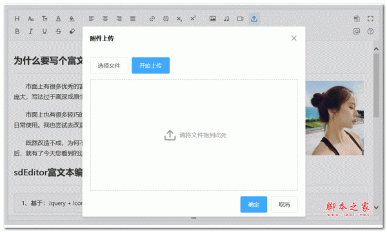Screen dimensions: 387x232
Task: Click the vertical scrollbar thumb
Action: (x=376, y=85)
